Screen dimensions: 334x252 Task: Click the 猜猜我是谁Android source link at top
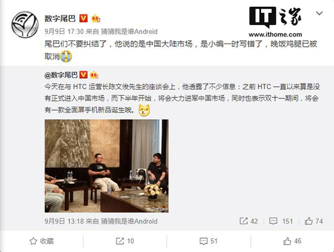click(x=129, y=32)
